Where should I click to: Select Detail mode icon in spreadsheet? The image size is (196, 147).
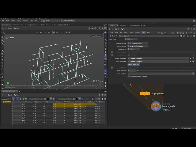[x=26, y=99]
